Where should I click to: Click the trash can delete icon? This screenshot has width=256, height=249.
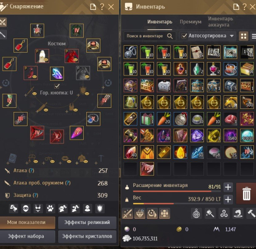[246, 193]
